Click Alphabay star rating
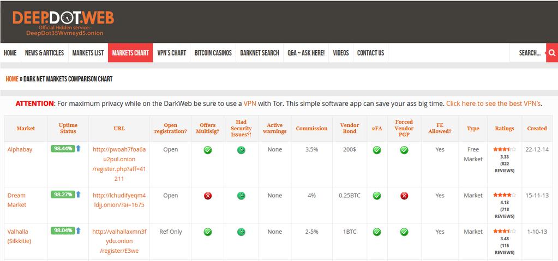The image size is (558, 261). click(504, 149)
